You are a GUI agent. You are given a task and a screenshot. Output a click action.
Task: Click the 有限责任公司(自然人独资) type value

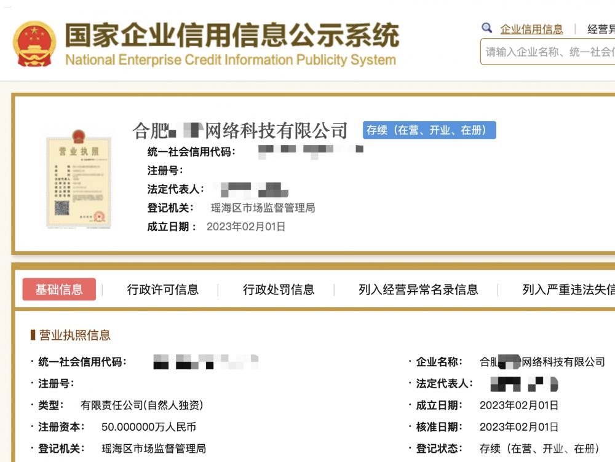pos(141,405)
